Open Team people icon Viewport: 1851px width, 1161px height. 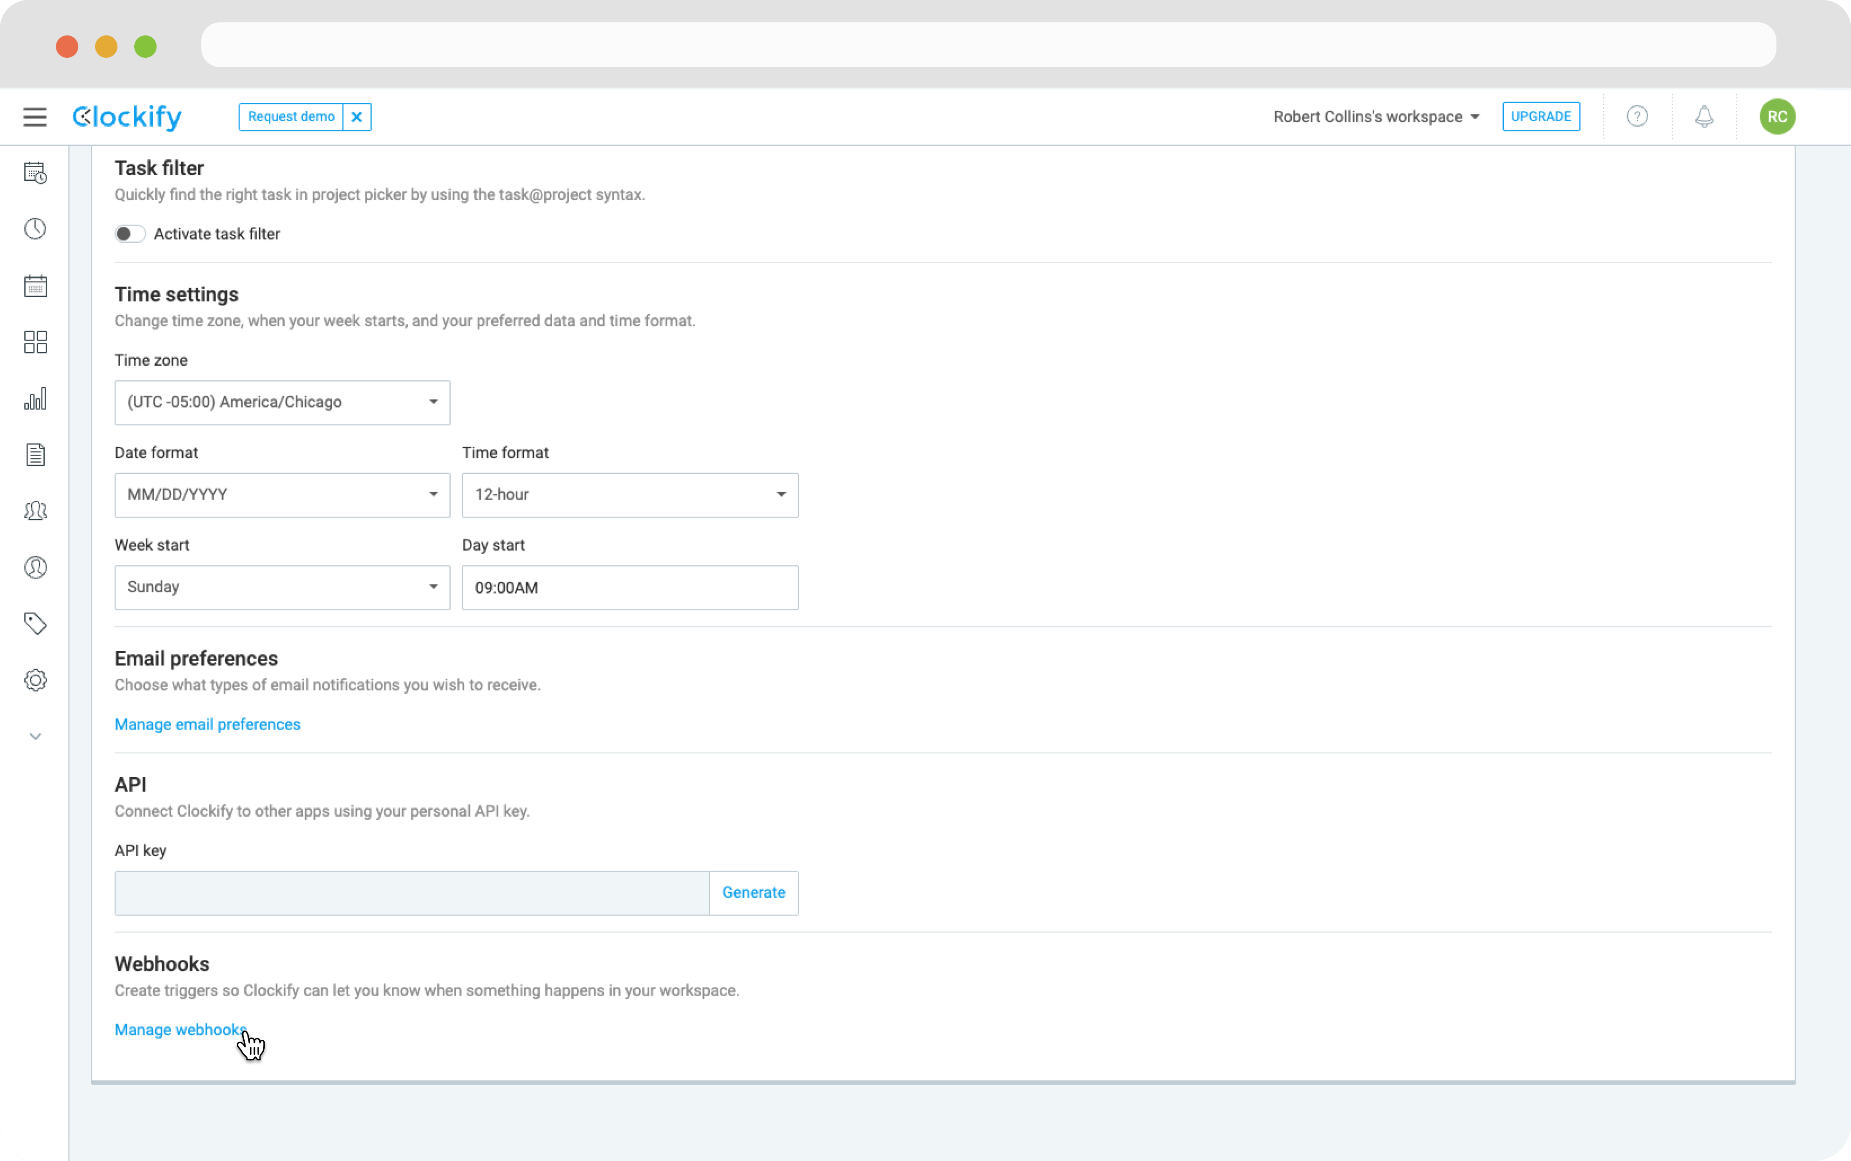(35, 511)
